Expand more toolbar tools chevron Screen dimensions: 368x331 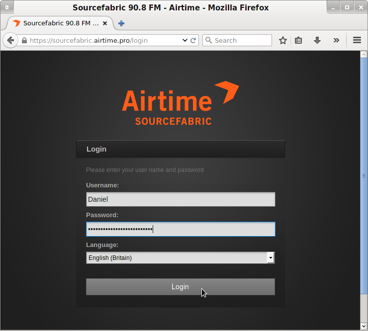point(336,40)
